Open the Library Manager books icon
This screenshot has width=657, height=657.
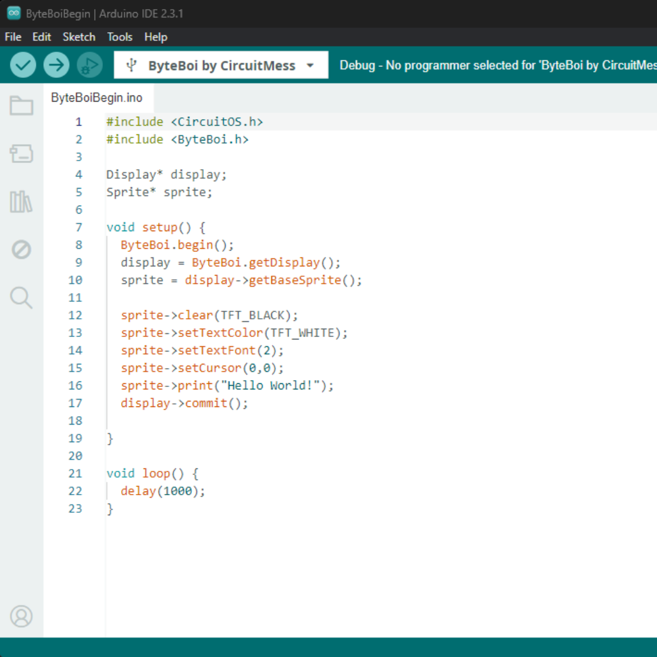(21, 201)
